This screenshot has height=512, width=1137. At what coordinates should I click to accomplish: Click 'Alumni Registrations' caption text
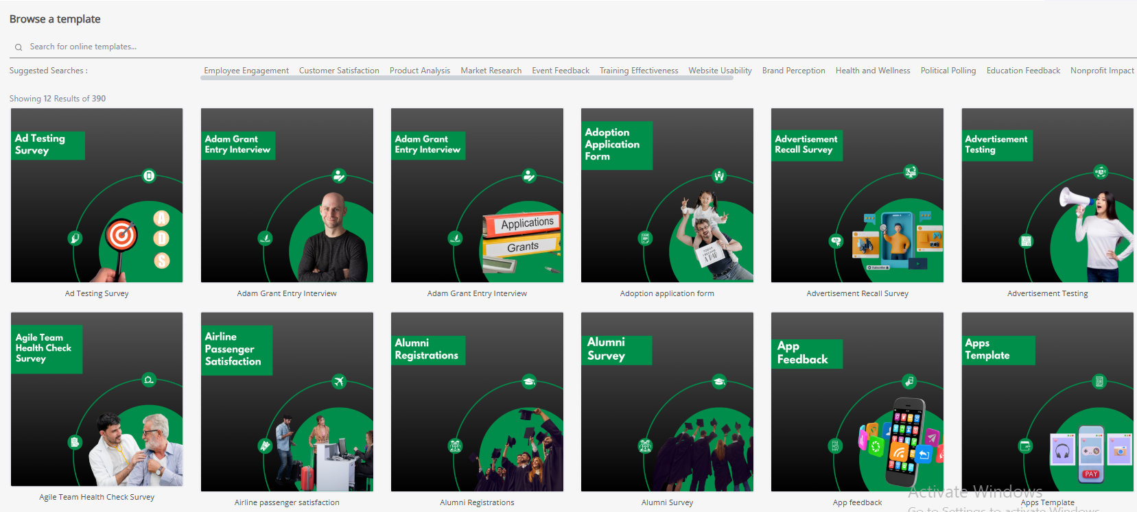[x=477, y=502]
